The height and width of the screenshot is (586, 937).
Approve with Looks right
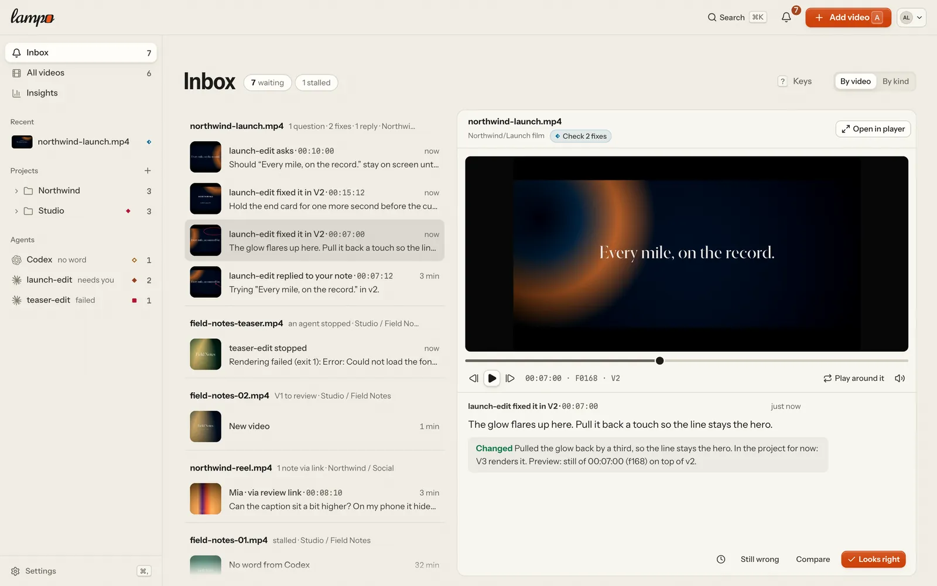(873, 560)
